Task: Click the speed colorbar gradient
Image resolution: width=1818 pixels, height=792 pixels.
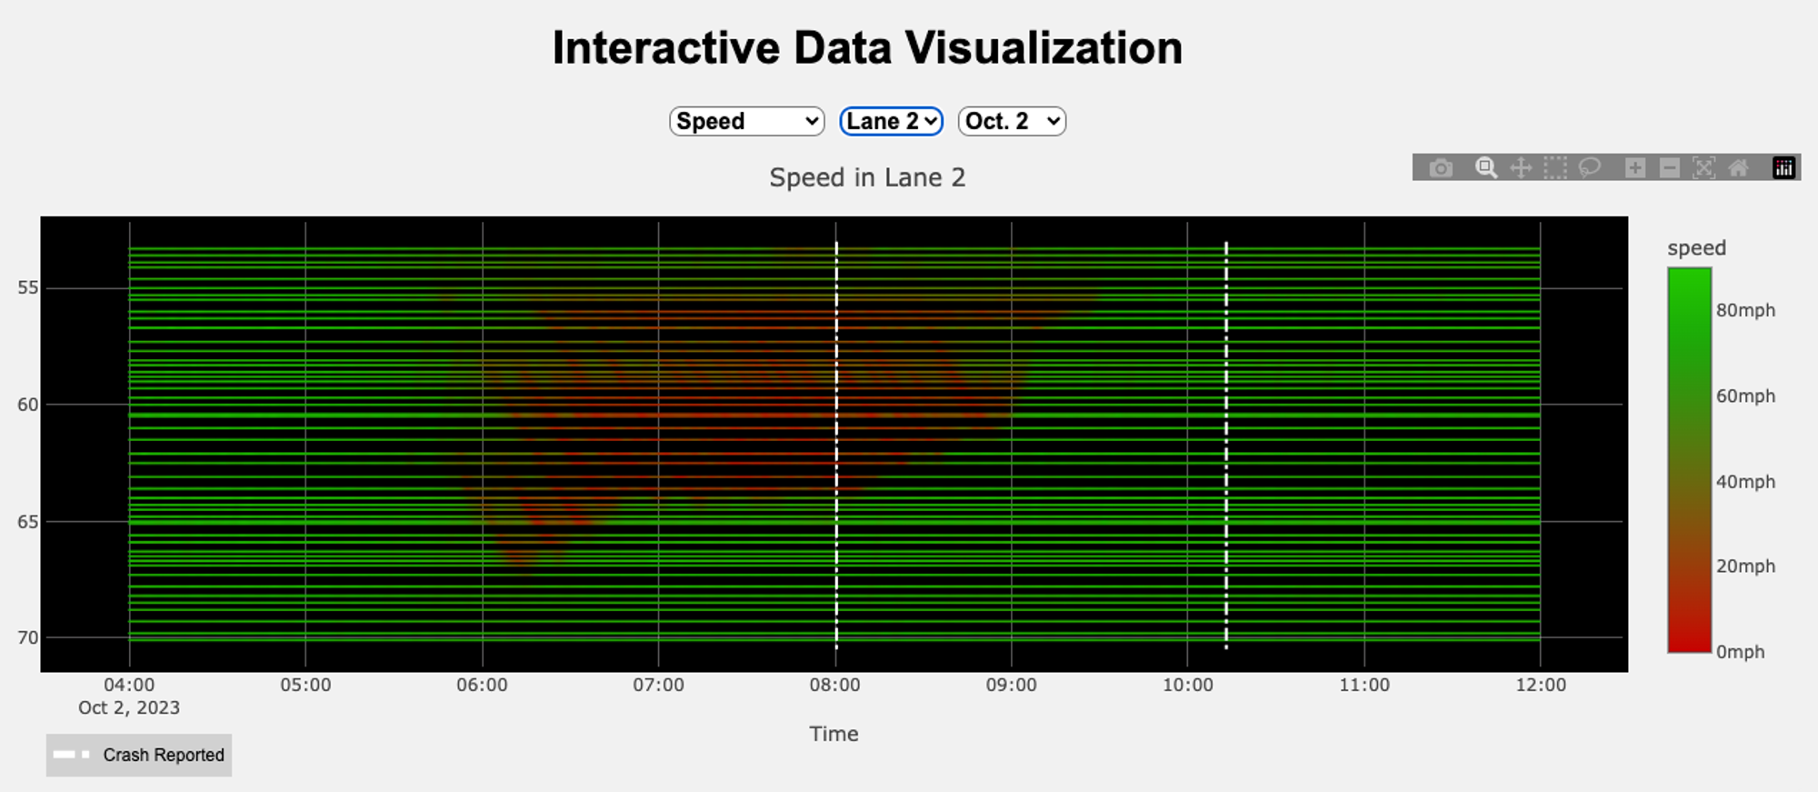Action: point(1690,459)
